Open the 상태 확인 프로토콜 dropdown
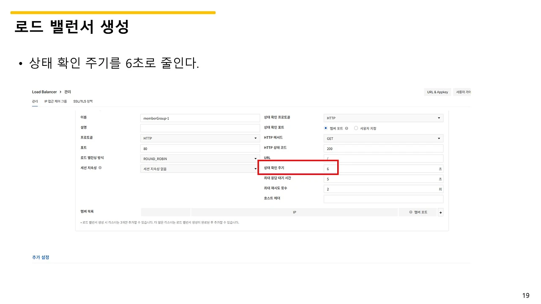The width and height of the screenshot is (541, 304). pyautogui.click(x=383, y=118)
